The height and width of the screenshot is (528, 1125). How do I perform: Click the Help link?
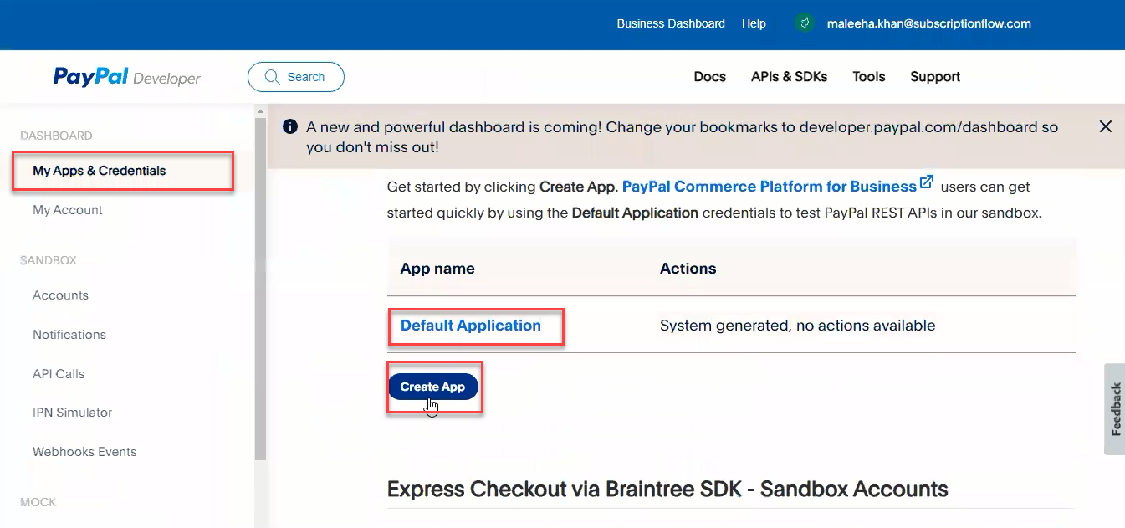tap(754, 23)
